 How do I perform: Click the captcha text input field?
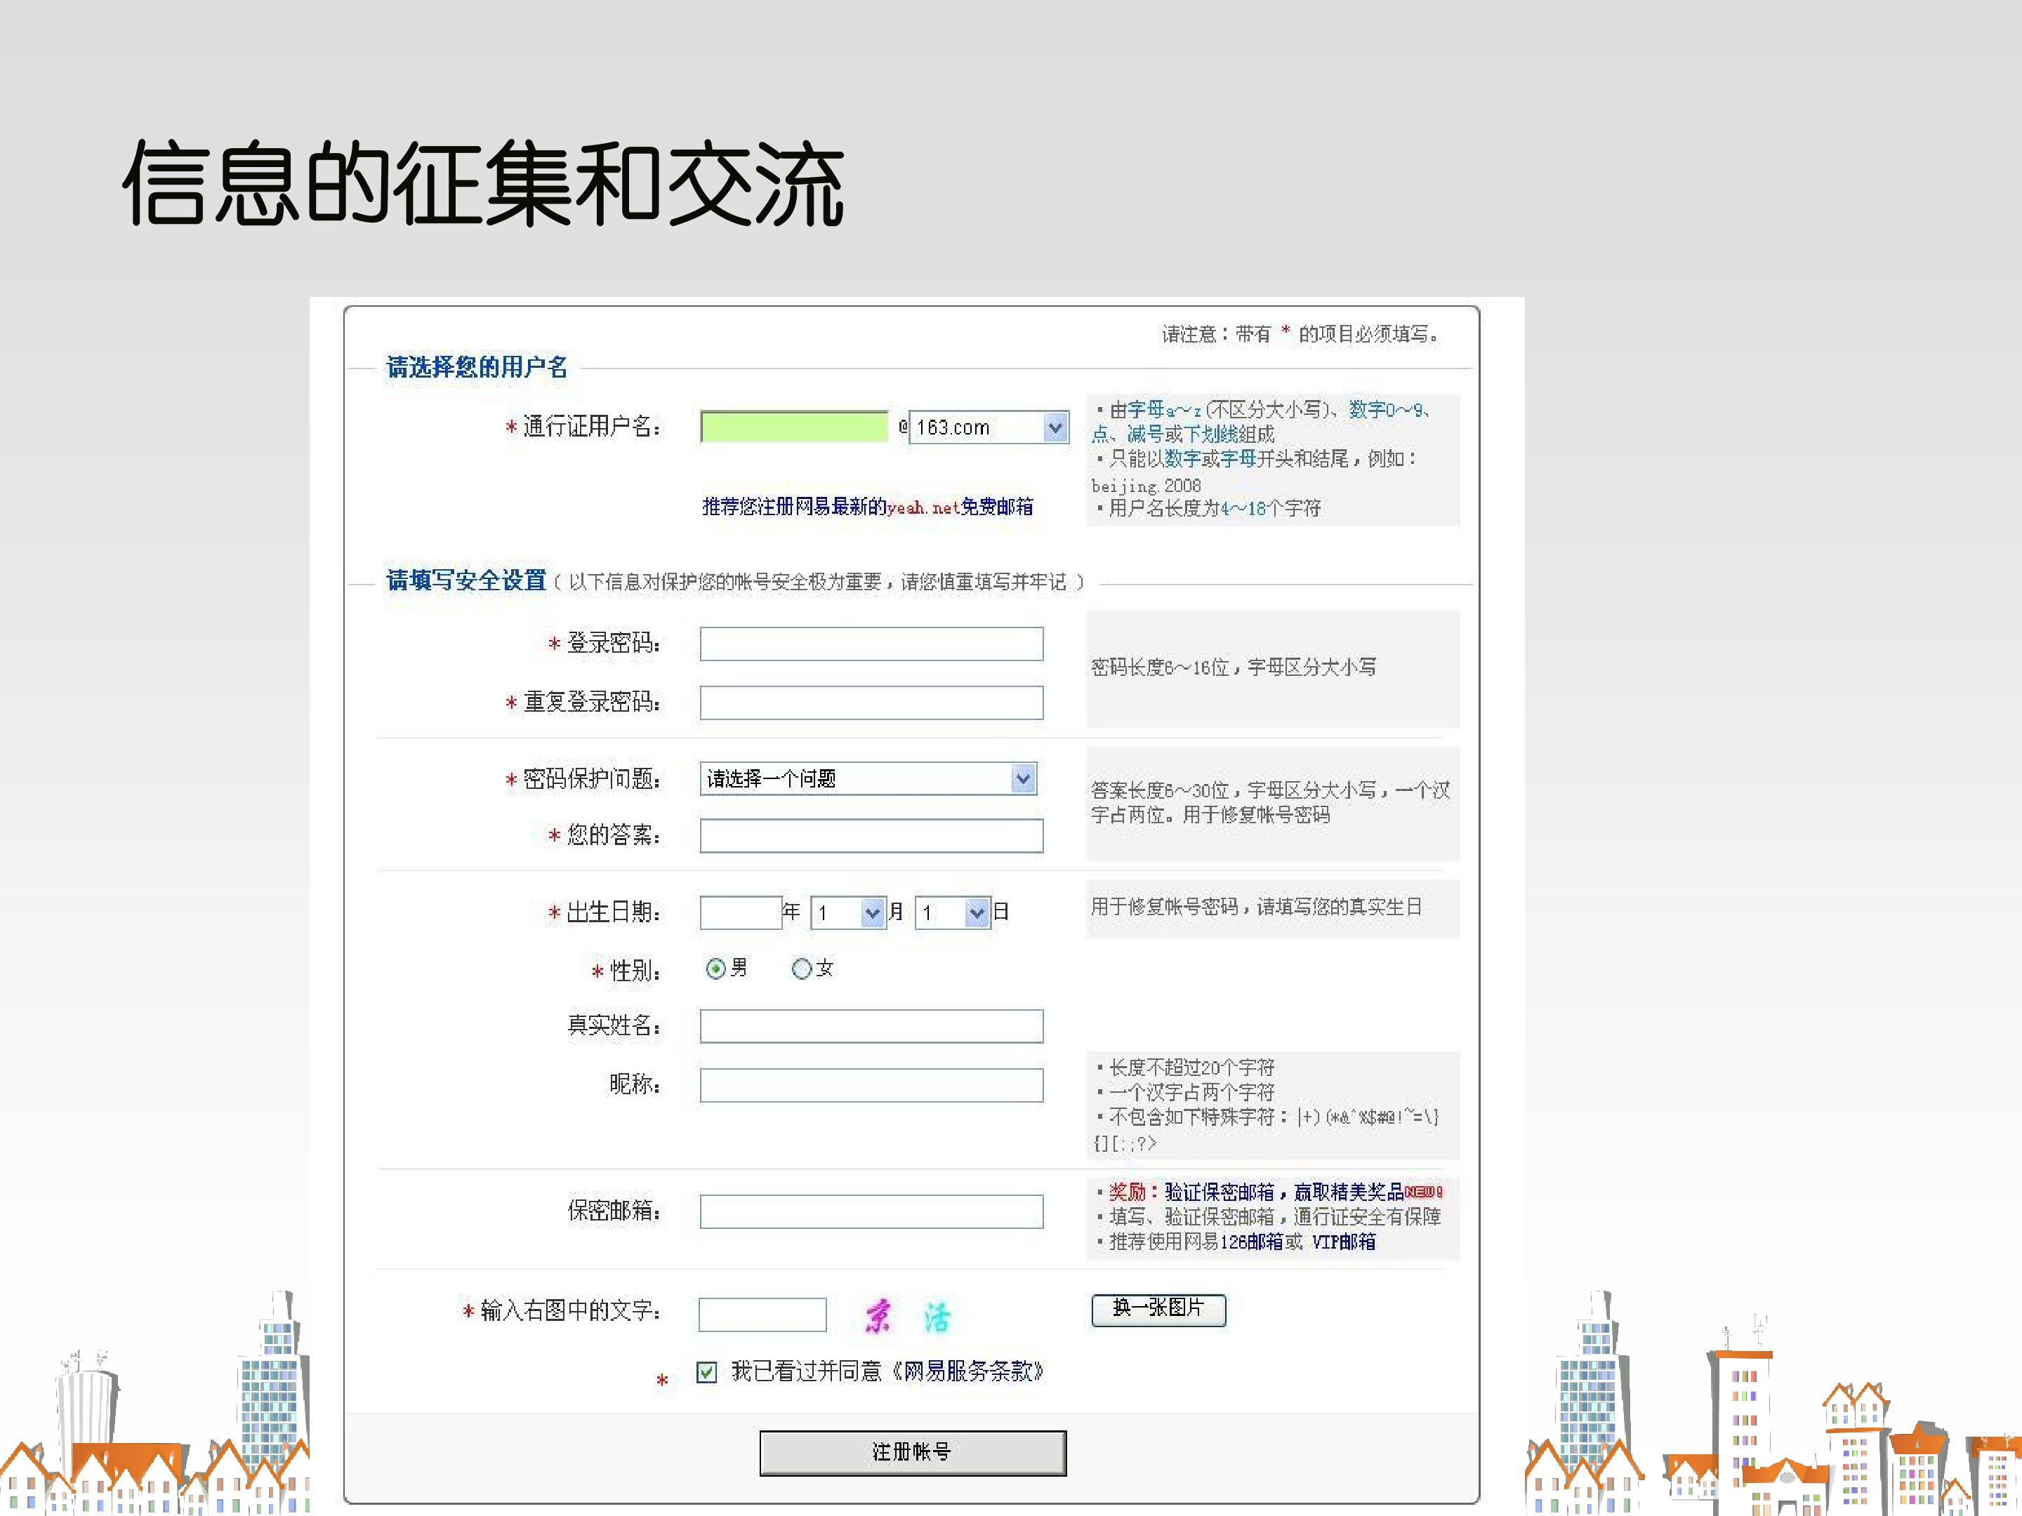(x=762, y=1315)
